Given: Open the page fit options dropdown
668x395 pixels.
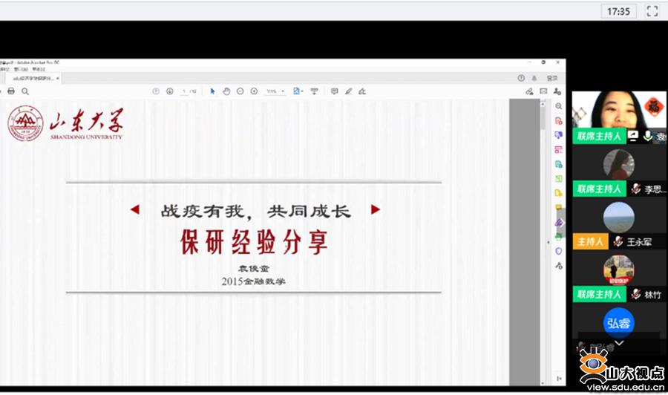Looking at the screenshot, I should click(298, 91).
